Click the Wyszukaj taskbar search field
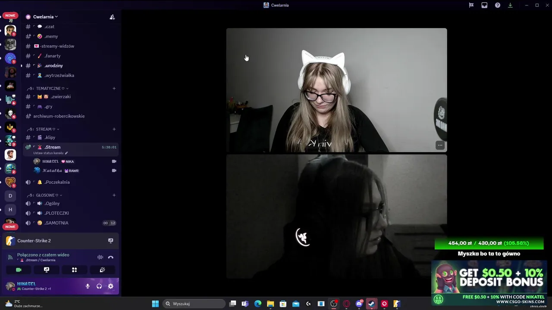Viewport: 552px width, 310px height. point(194,304)
